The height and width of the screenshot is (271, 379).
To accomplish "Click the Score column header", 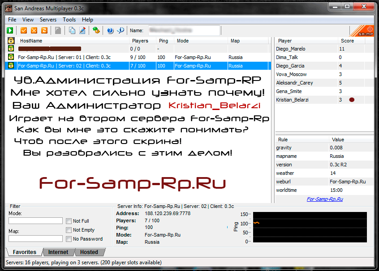I will (351, 41).
